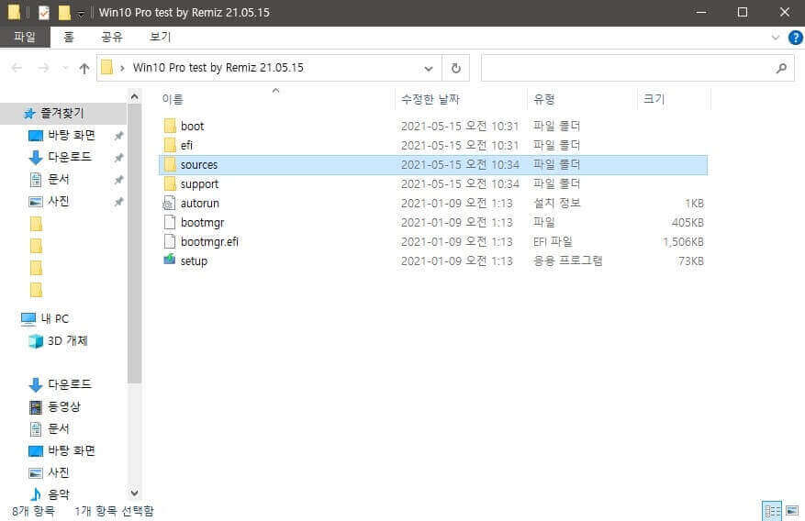
Task: Open the 파일 ribbon tab
Action: (25, 37)
